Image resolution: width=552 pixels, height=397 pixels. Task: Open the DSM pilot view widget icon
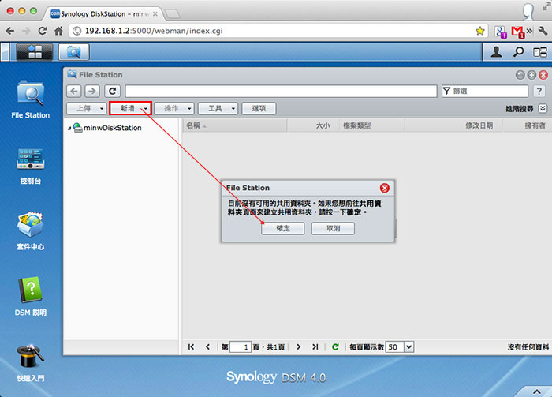pyautogui.click(x=540, y=53)
